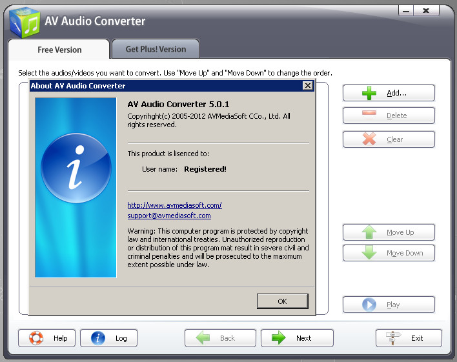457x362 pixels.
Task: Click the green plus Add icon
Action: pyautogui.click(x=369, y=93)
